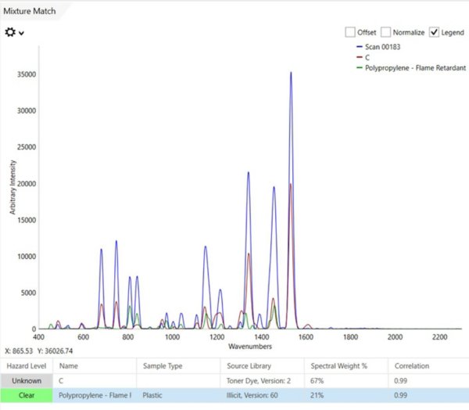Click the Scan 00183 legend label
The width and height of the screenshot is (469, 410).
(x=382, y=47)
